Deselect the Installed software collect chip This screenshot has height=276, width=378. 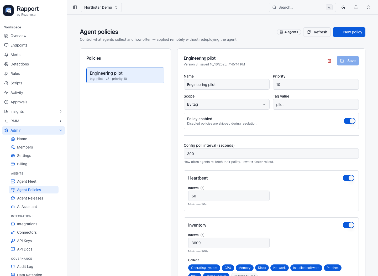[x=306, y=268]
